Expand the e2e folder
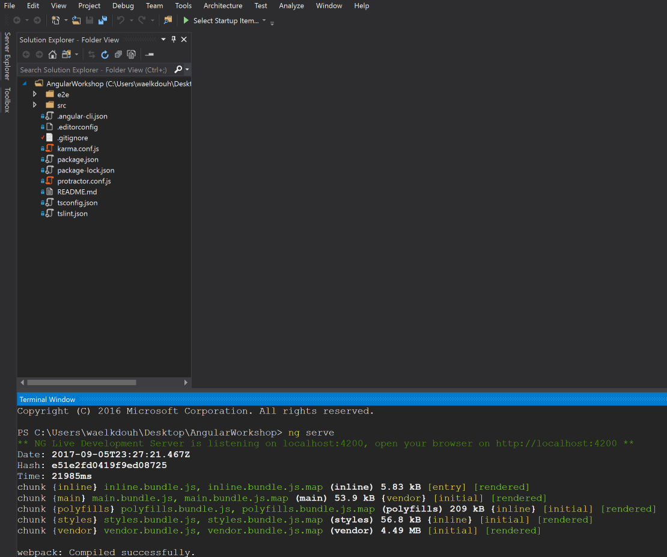Viewport: 667px width, 557px height. pyautogui.click(x=35, y=94)
